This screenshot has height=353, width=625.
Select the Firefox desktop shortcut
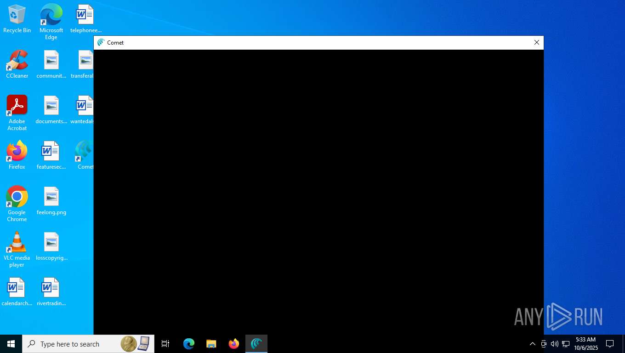tap(17, 155)
